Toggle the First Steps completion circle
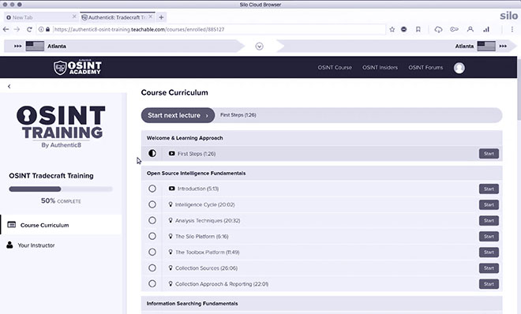 (x=152, y=153)
